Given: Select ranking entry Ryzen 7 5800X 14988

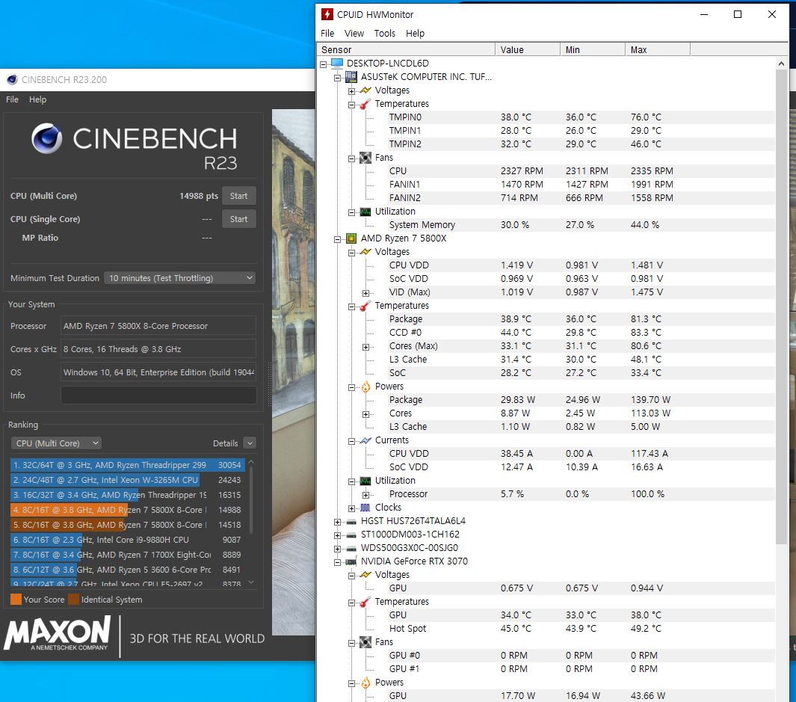Looking at the screenshot, I should 127,509.
